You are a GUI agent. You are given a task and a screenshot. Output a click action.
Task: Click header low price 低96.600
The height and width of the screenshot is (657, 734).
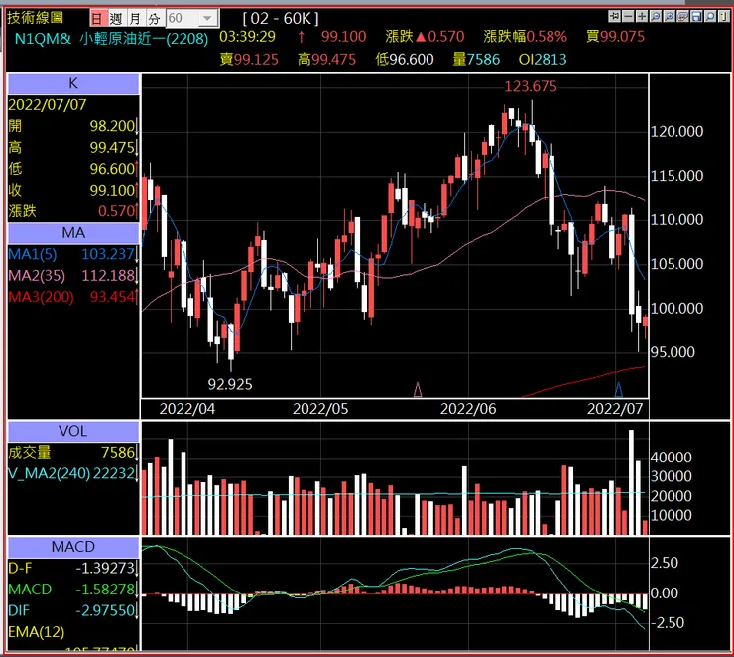click(405, 59)
